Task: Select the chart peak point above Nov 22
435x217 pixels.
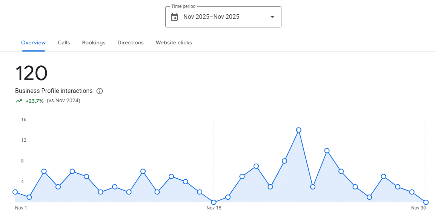Action: [x=299, y=129]
